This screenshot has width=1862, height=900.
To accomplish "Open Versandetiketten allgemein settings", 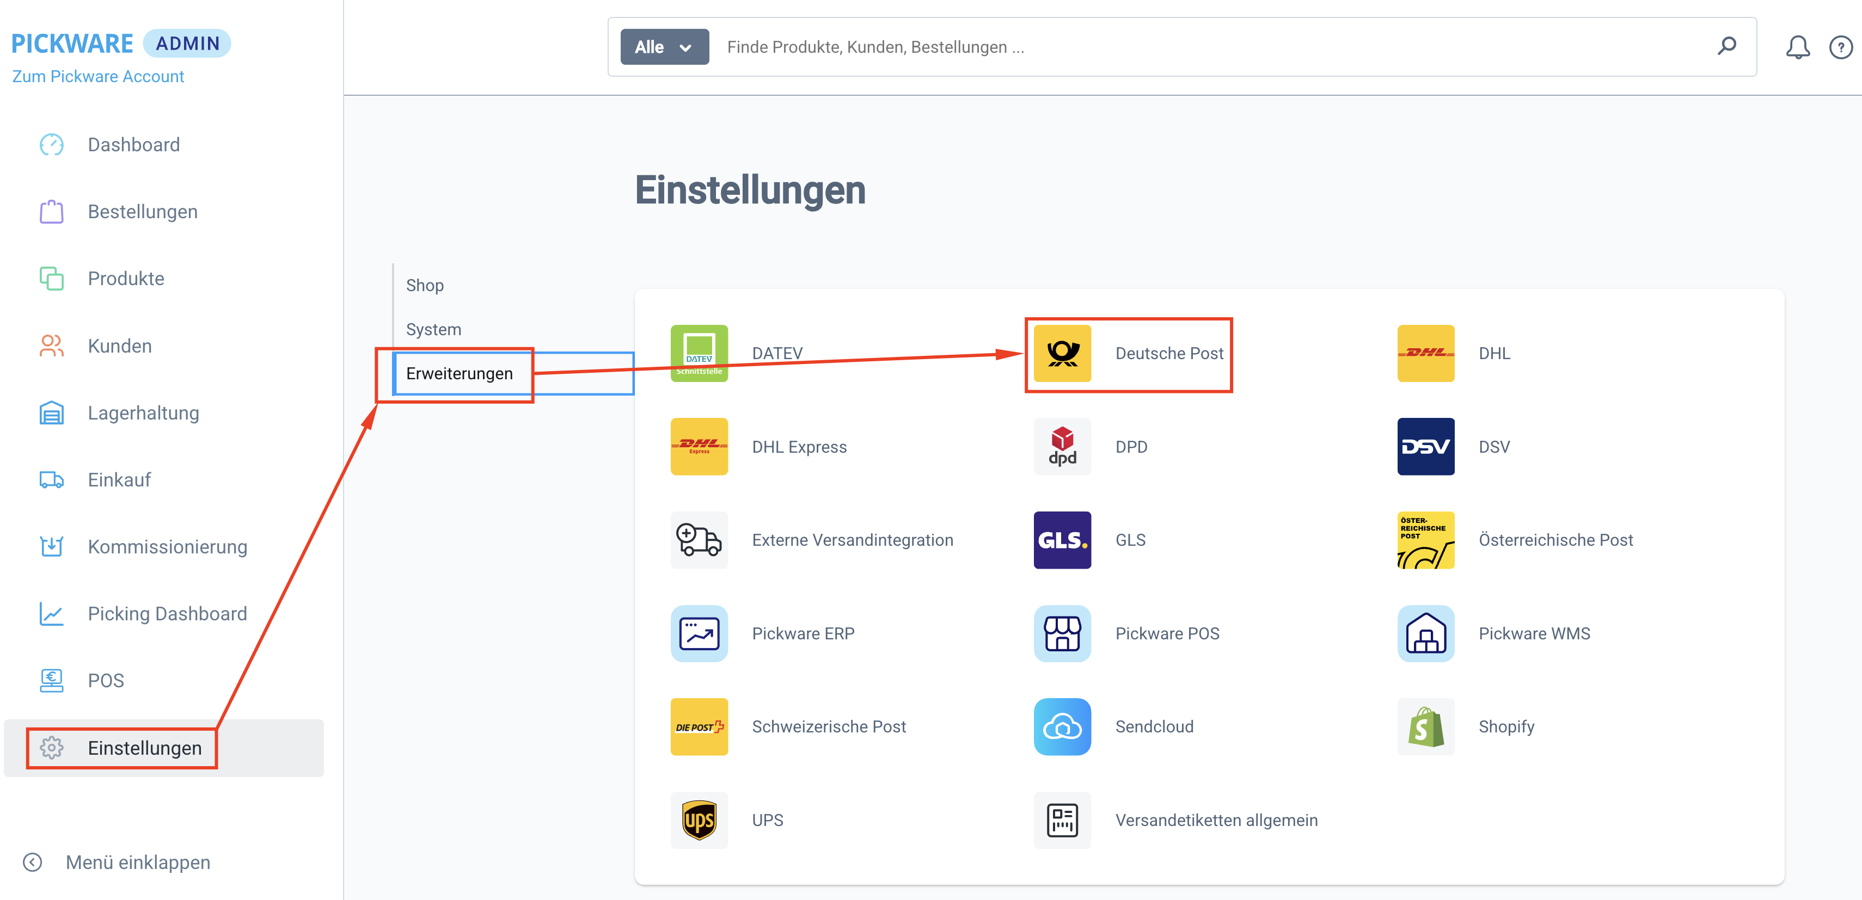I will [x=1215, y=819].
